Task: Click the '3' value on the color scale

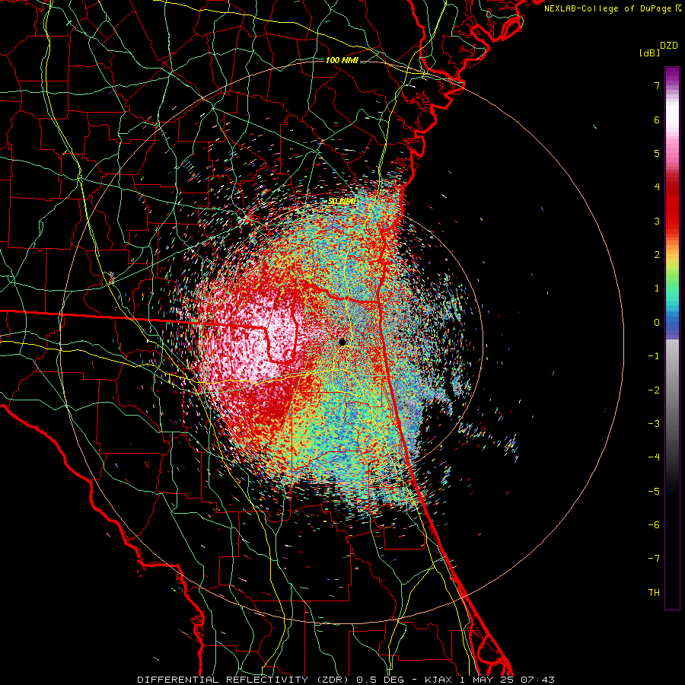Action: [x=657, y=221]
